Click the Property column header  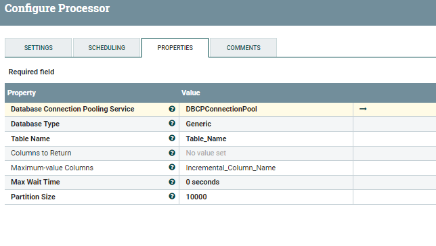[x=22, y=93]
